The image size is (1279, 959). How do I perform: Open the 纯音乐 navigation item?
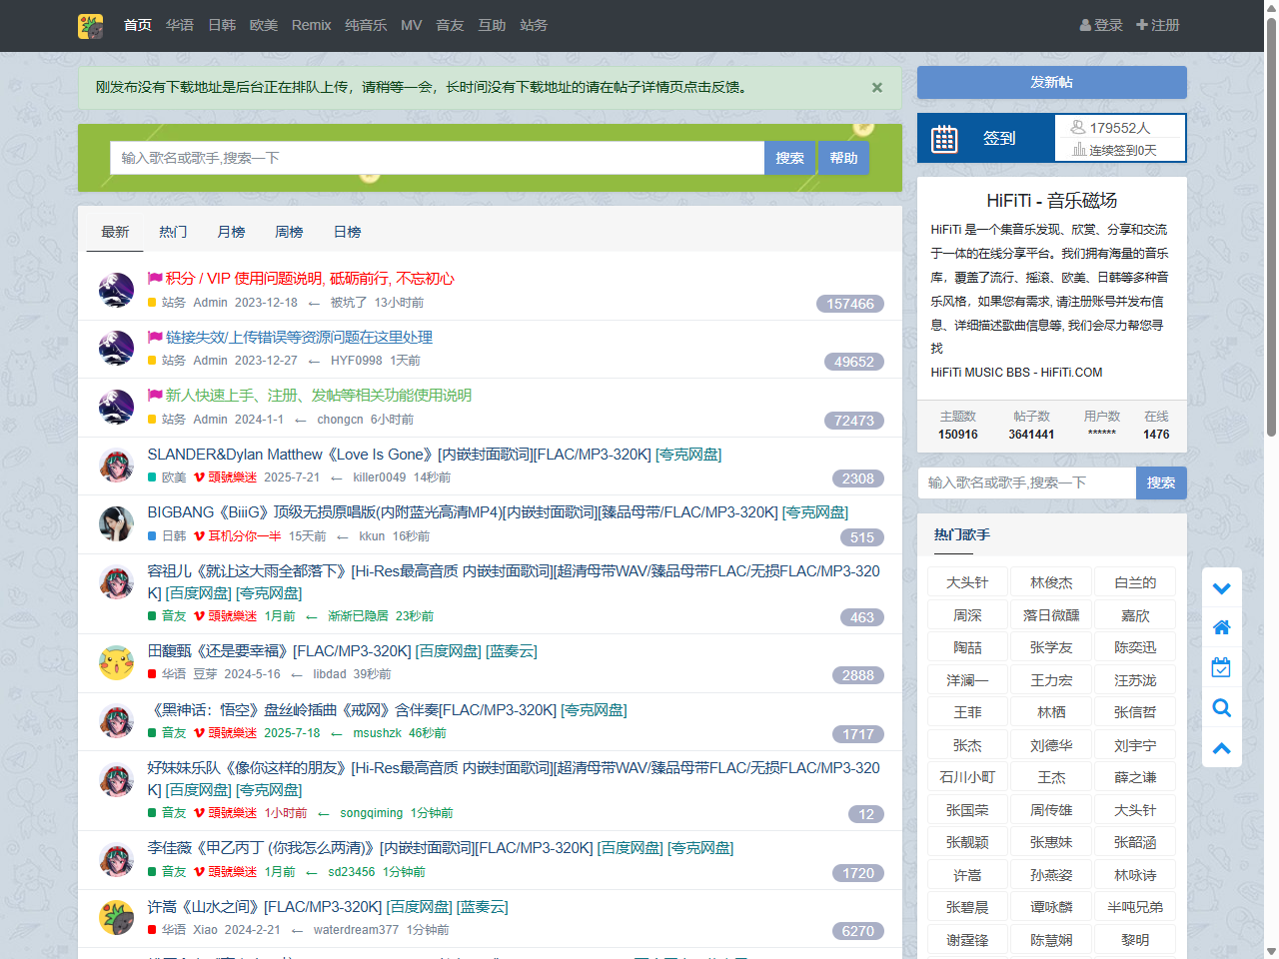point(366,25)
